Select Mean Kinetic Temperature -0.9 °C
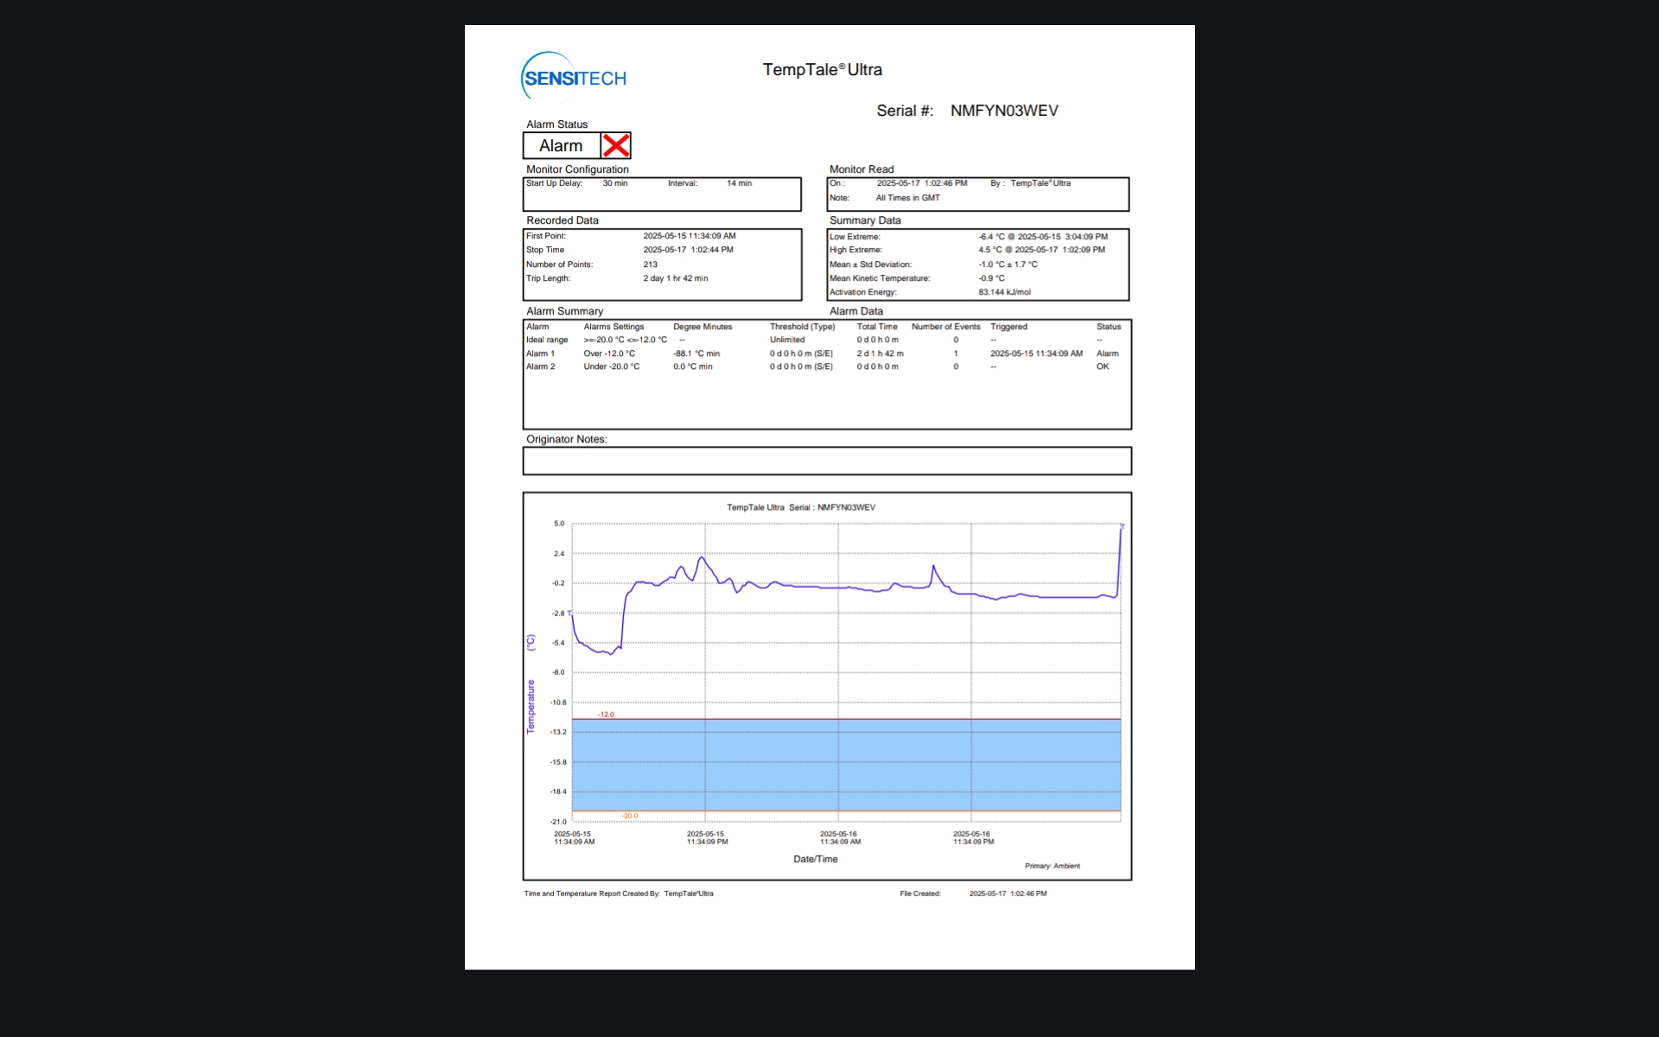The width and height of the screenshot is (1659, 1037). (991, 278)
